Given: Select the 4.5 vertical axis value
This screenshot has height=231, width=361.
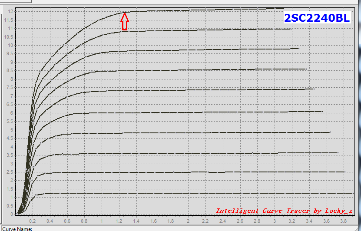Looking at the screenshot, I should [x=10, y=139].
